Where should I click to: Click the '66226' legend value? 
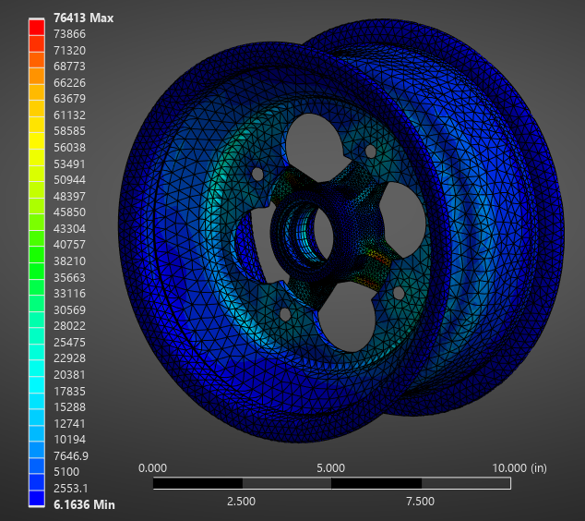pos(69,82)
